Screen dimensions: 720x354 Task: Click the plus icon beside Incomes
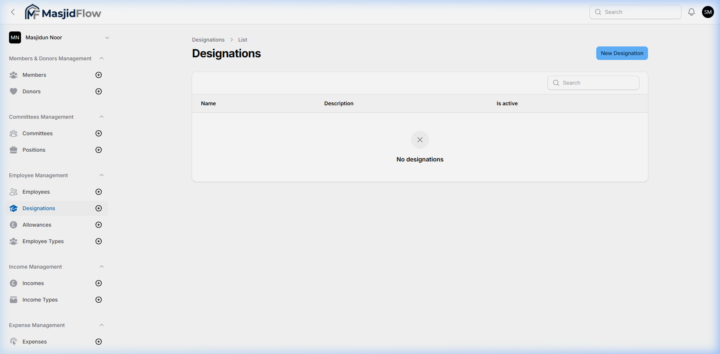coord(98,283)
